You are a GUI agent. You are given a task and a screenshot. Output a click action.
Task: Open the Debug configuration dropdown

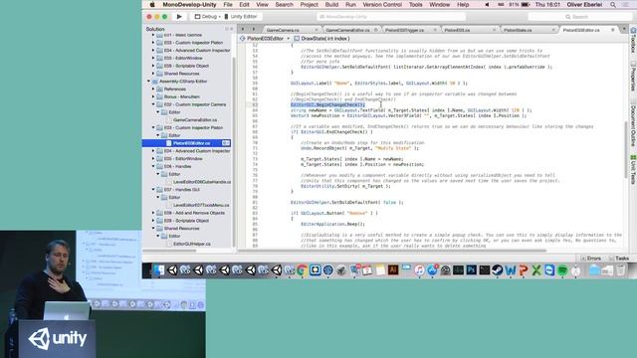(207, 17)
